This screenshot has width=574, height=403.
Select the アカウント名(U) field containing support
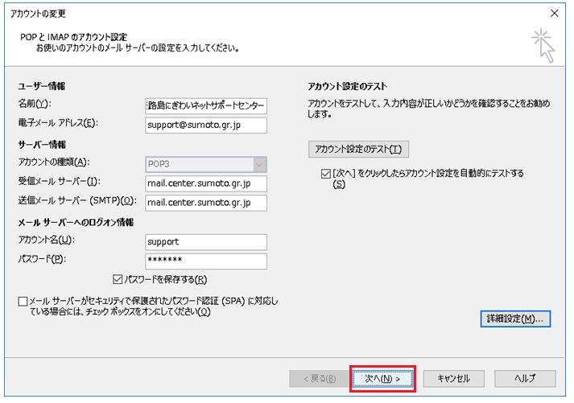coord(206,242)
